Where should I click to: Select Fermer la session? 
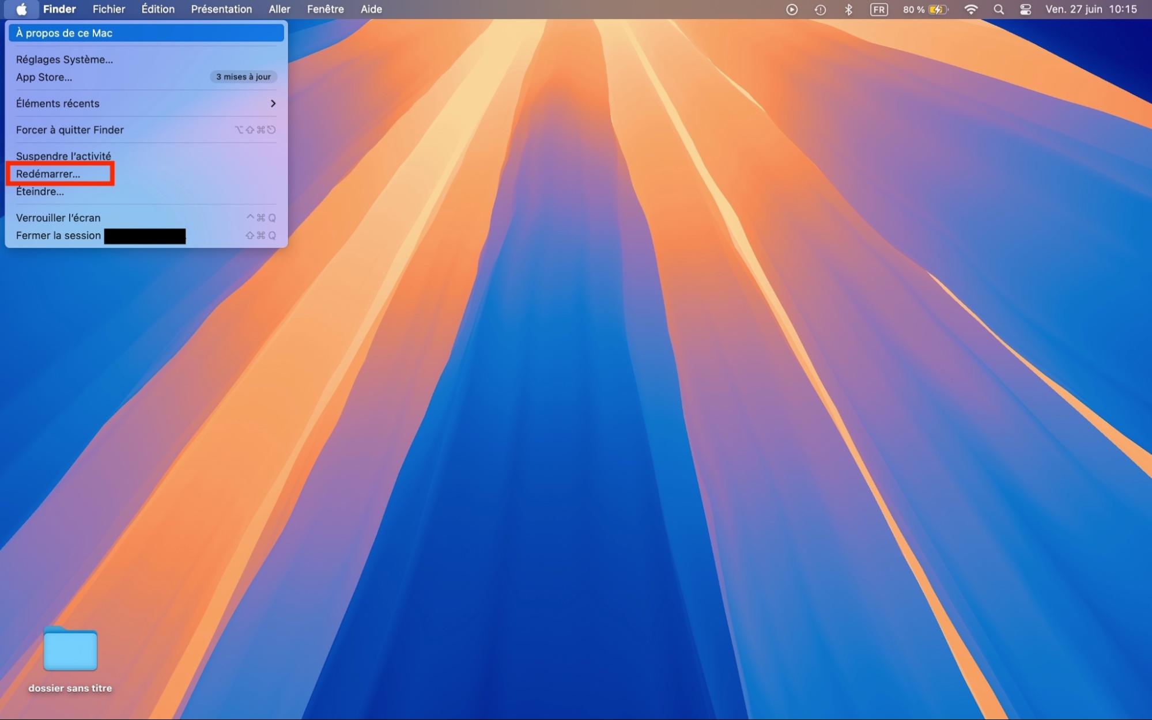[x=58, y=235]
